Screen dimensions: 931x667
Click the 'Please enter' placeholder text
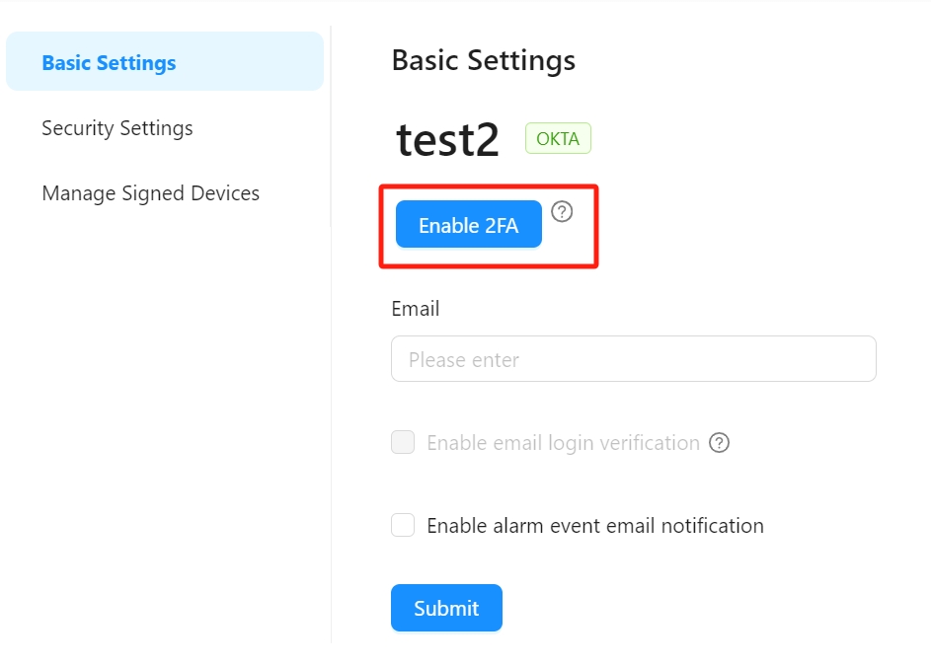tap(464, 360)
